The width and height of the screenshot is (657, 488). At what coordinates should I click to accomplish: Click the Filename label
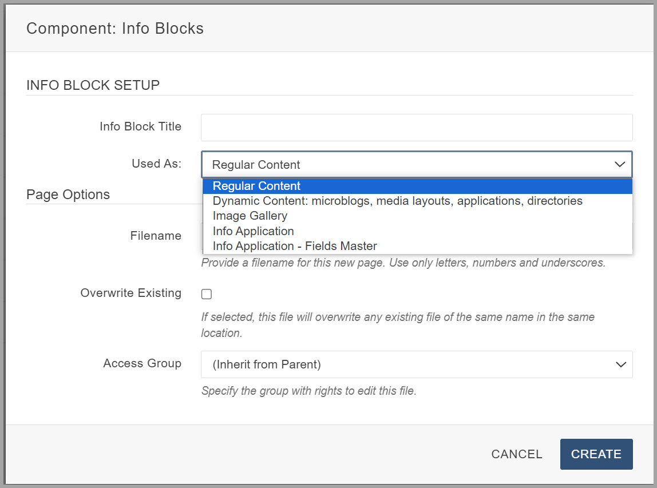coord(156,236)
